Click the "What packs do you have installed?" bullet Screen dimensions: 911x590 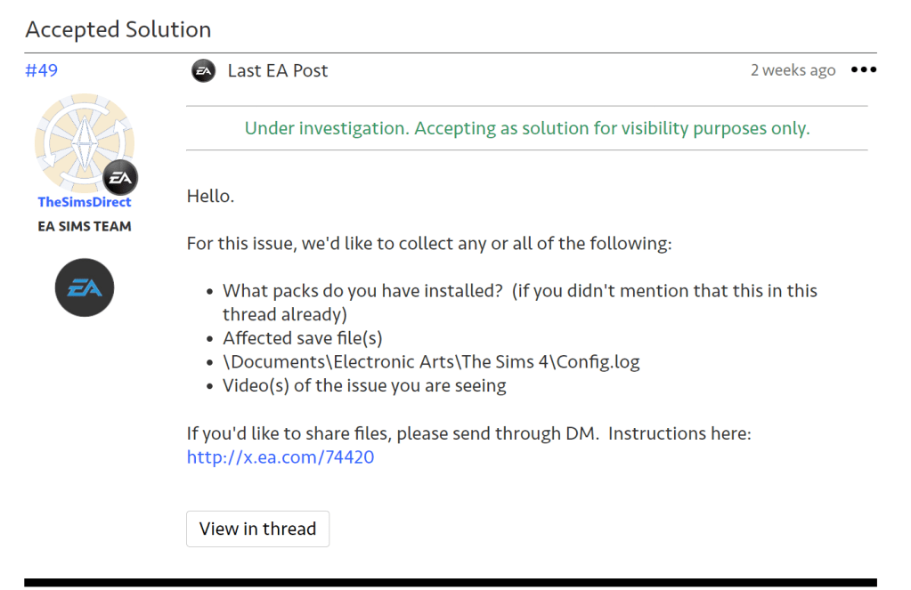519,291
